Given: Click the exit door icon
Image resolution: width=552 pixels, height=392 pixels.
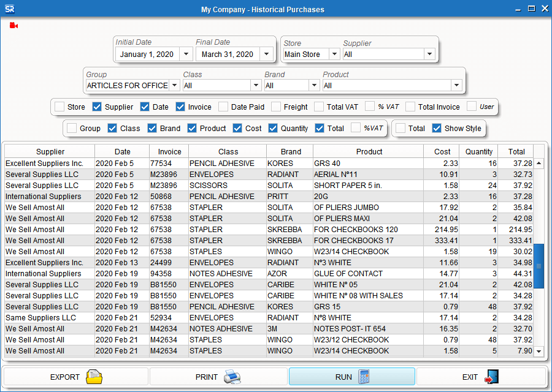Looking at the screenshot, I should (x=492, y=377).
